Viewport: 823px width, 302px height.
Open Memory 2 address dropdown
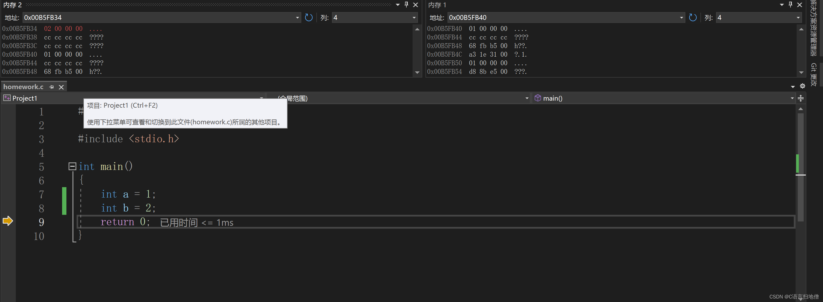pos(297,17)
